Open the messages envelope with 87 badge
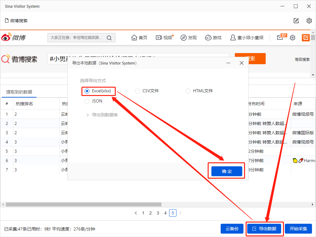 point(281,37)
